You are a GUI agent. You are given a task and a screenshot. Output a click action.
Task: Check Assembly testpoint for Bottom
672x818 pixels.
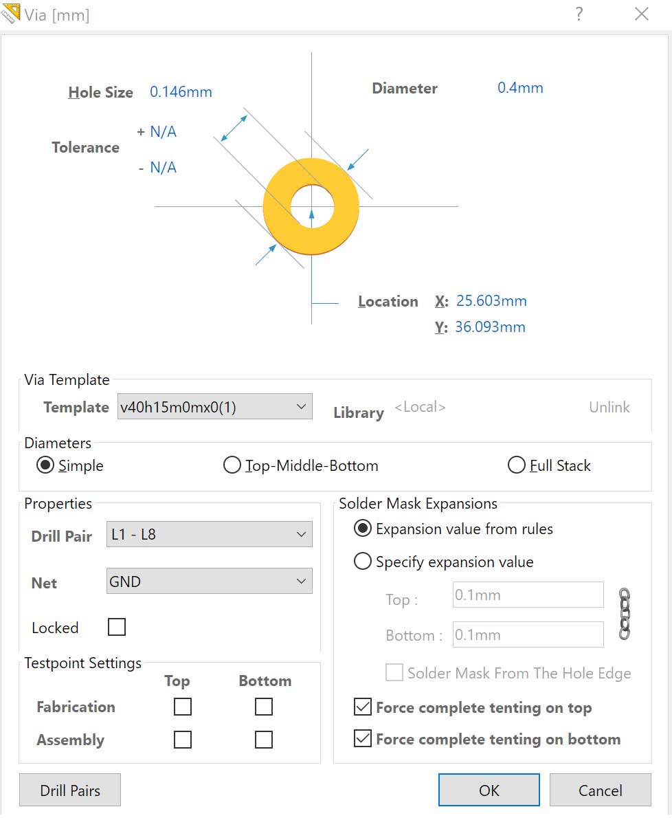click(264, 740)
